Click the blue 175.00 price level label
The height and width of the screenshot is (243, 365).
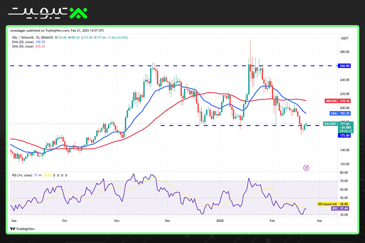point(344,135)
